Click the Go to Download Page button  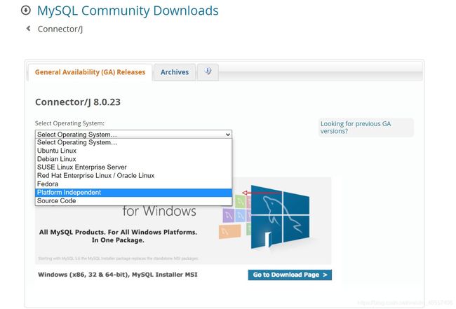click(290, 275)
